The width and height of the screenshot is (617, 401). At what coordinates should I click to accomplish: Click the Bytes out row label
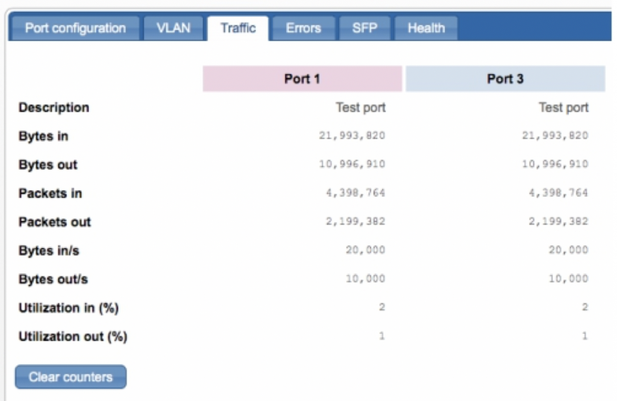(x=48, y=165)
